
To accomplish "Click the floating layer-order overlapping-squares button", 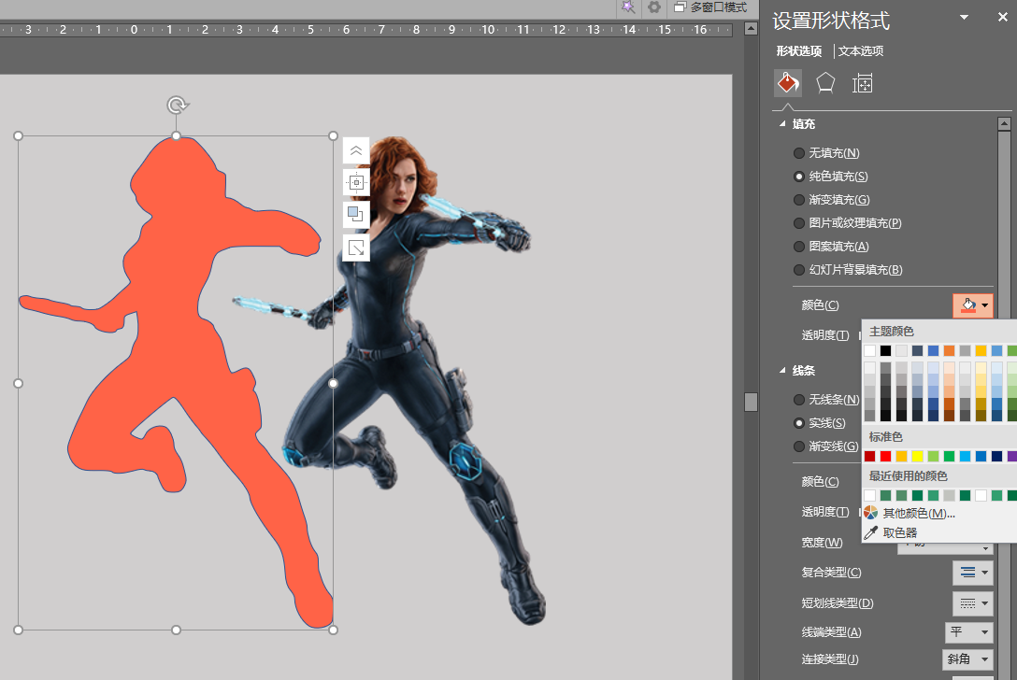I will click(x=356, y=214).
